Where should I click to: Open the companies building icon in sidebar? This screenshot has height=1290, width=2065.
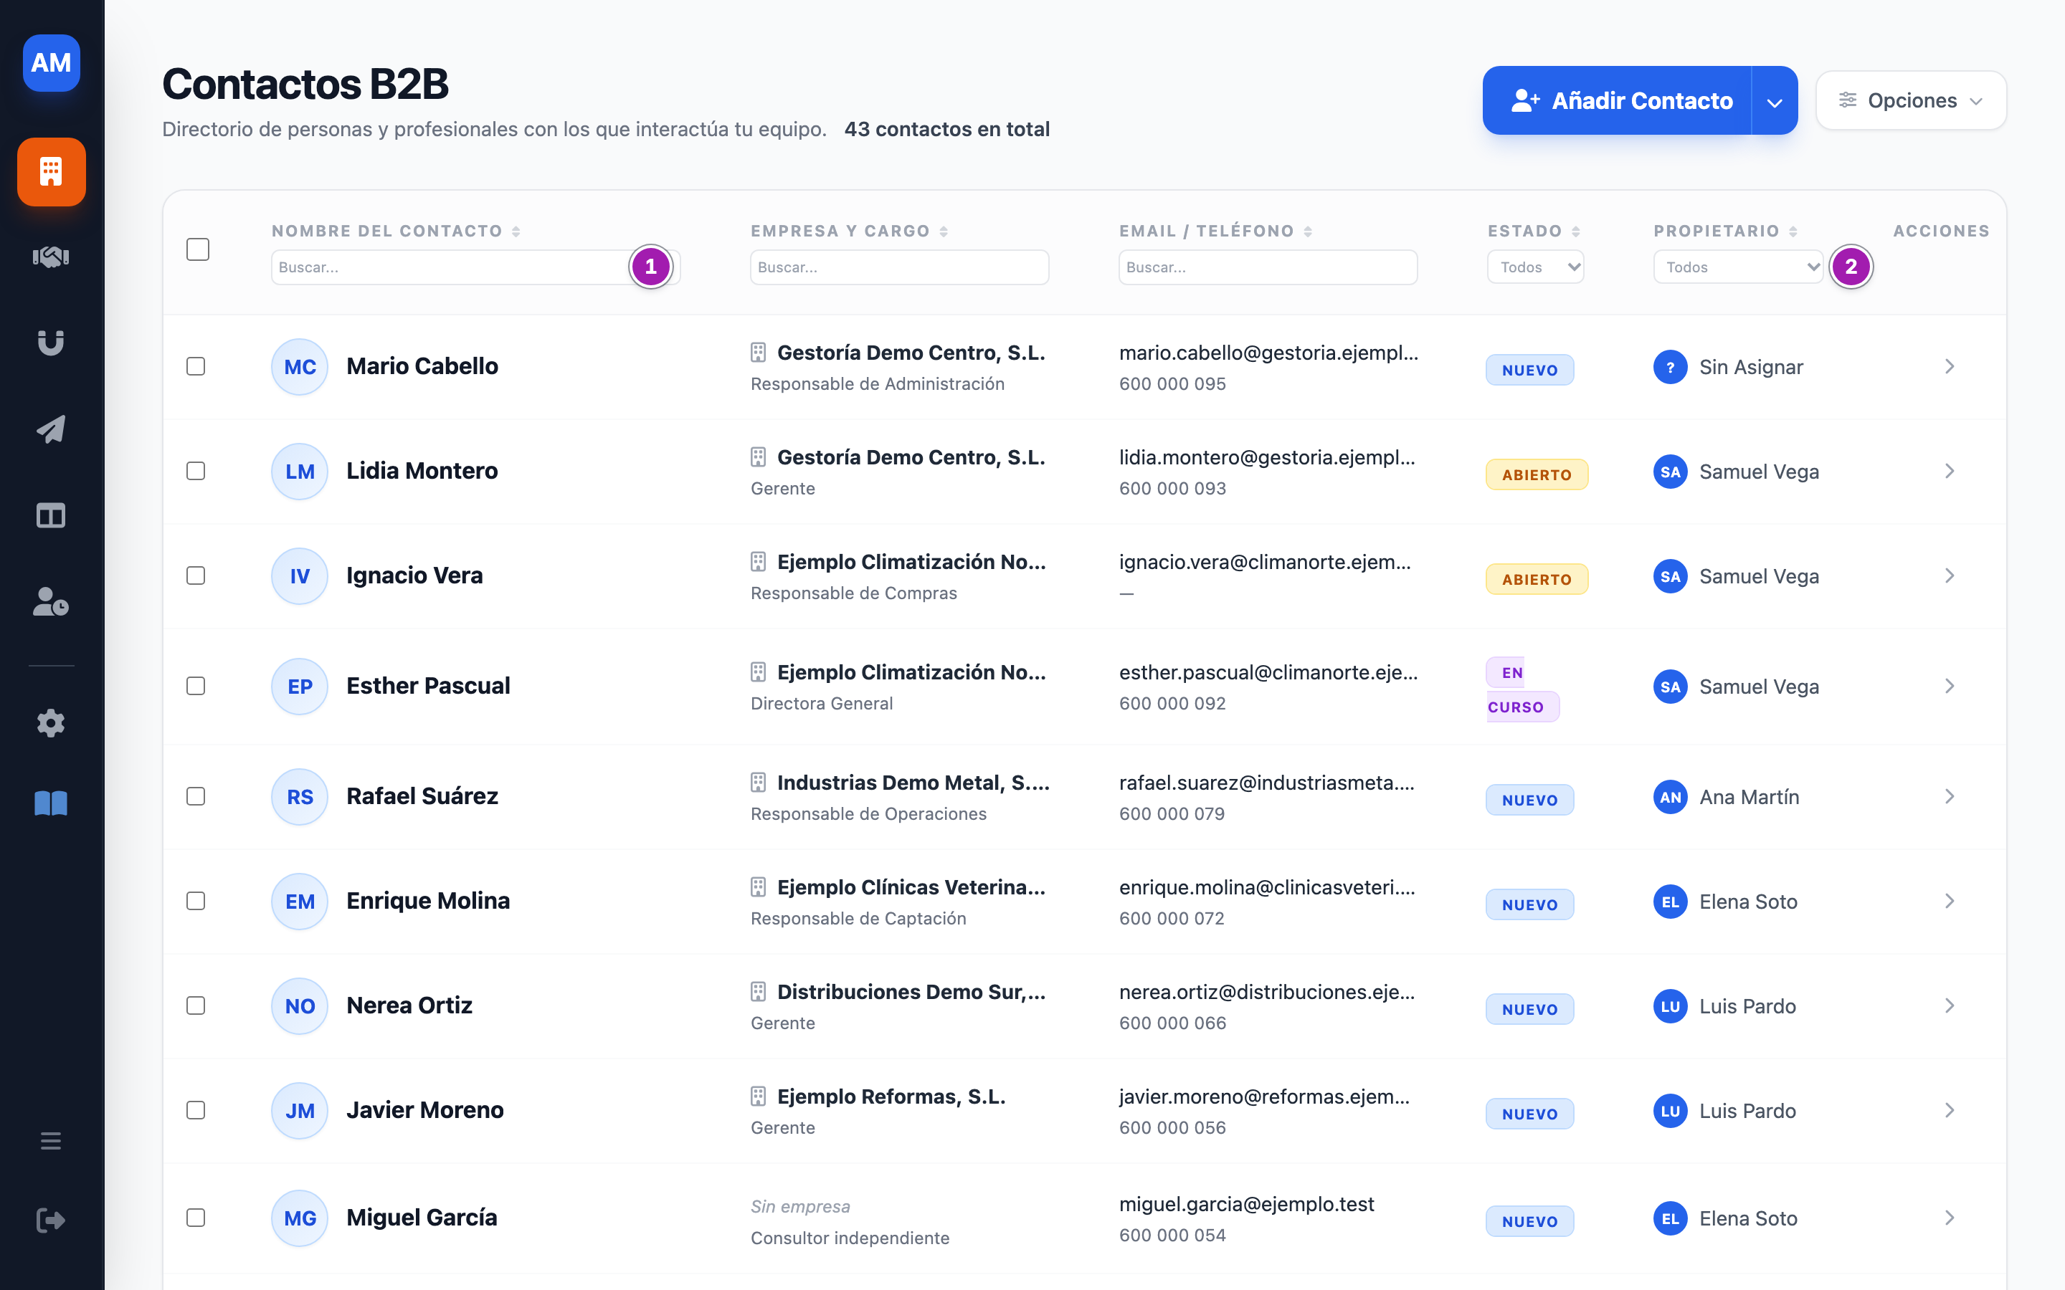coord(51,171)
